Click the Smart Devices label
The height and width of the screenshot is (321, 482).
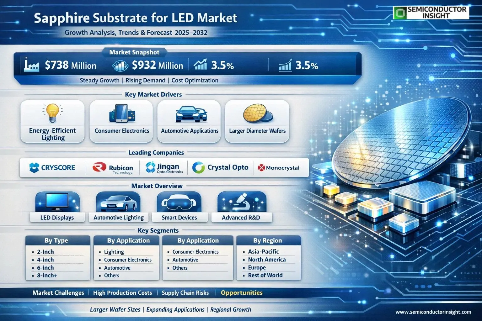pos(179,218)
